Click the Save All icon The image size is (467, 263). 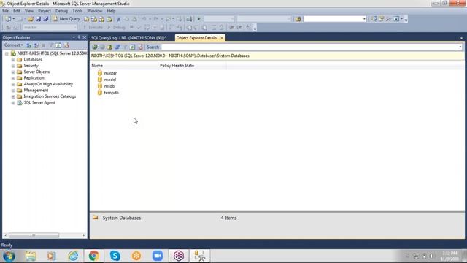[x=45, y=19]
